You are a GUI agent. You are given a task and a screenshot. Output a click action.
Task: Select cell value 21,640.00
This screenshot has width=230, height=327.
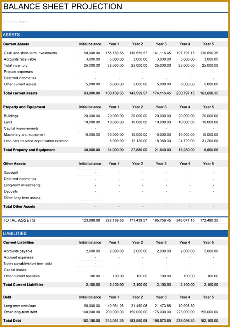tap(162, 150)
